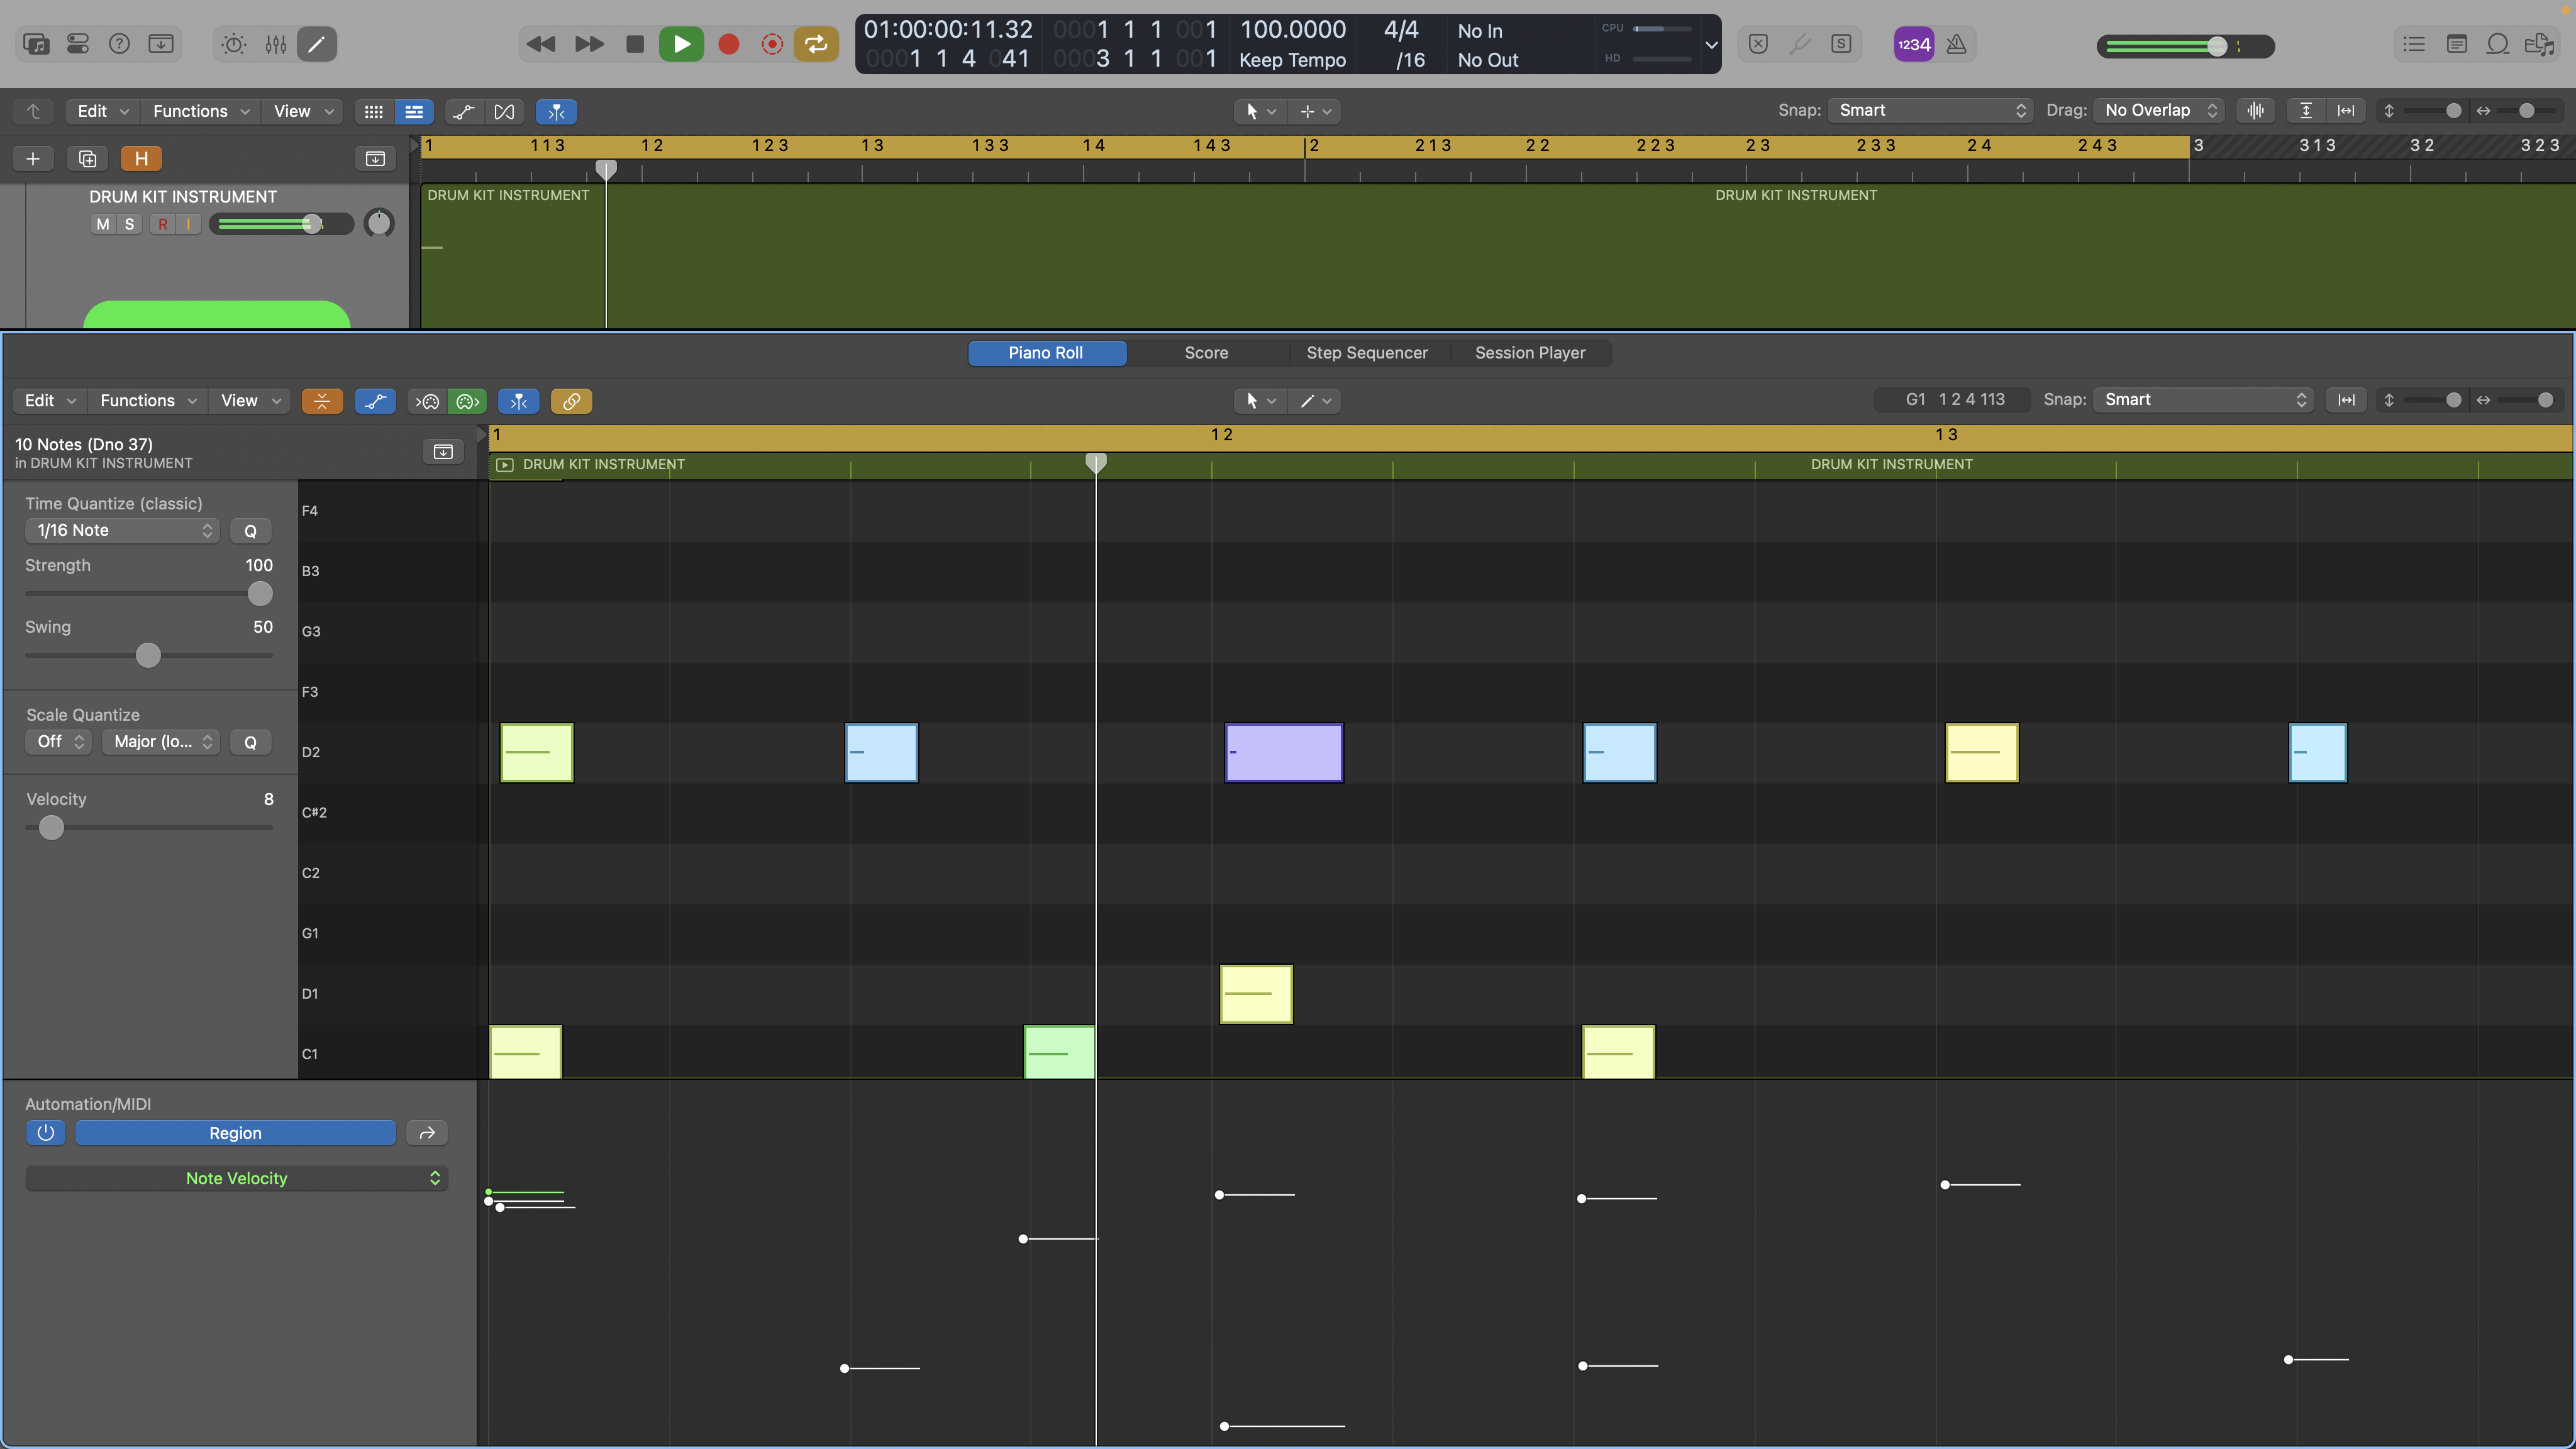Open Piano Roll Edit menu
The height and width of the screenshot is (1449, 2576).
click(50, 400)
